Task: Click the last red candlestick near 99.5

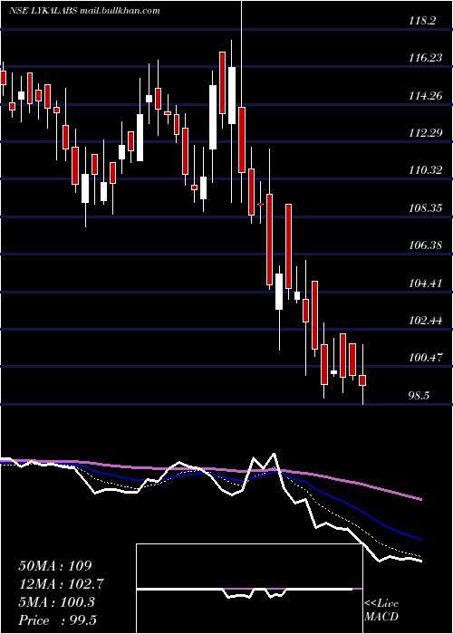Action: pos(362,380)
